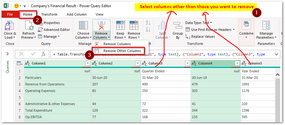The height and width of the screenshot is (125, 285).
Task: Click the 'Revenue from Operations' cell
Action: (58, 84)
